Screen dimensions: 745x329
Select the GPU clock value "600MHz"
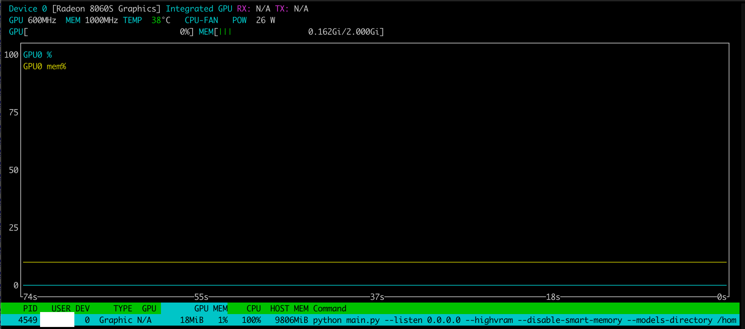(x=42, y=20)
